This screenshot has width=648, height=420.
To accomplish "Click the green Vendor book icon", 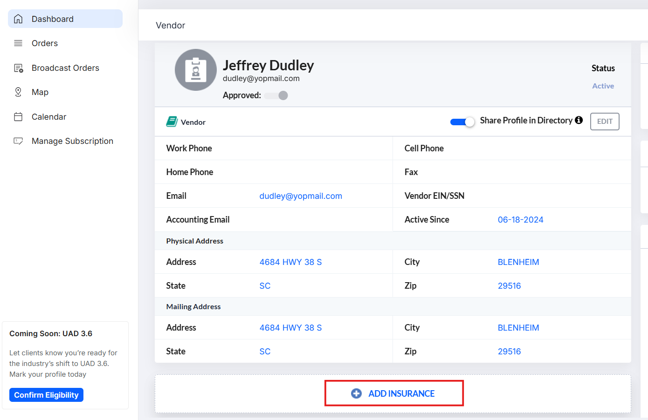I will point(172,122).
